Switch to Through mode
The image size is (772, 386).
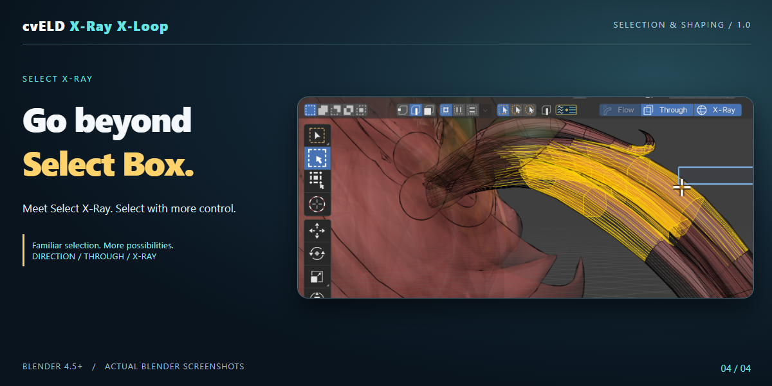667,110
